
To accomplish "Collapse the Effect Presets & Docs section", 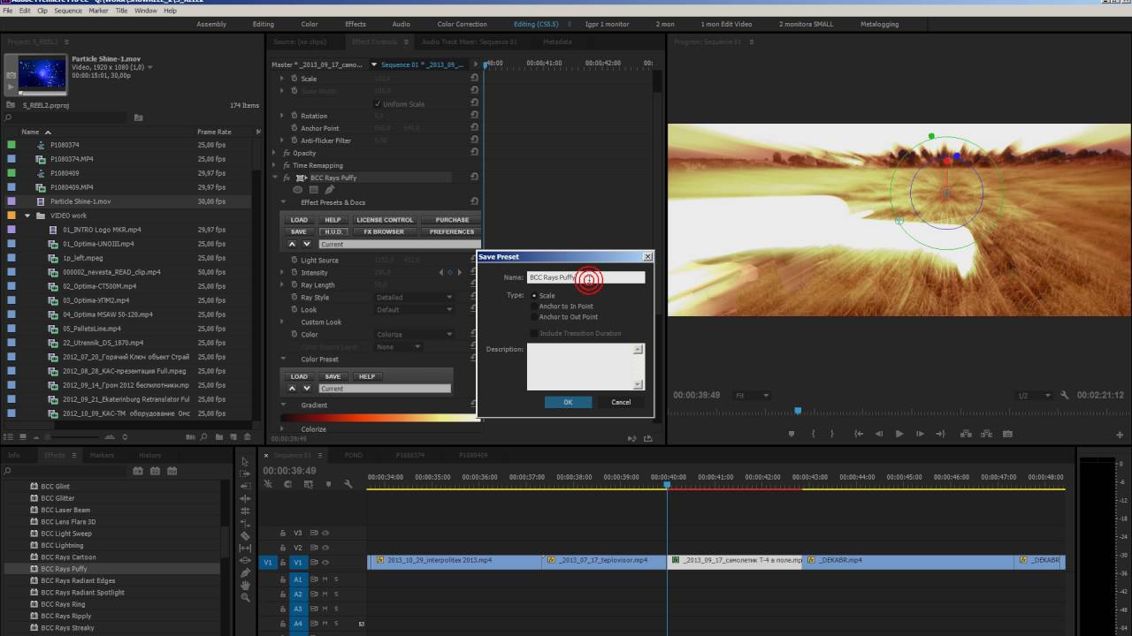I will point(283,202).
